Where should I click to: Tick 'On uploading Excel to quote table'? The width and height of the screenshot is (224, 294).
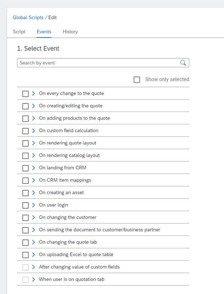26,255
